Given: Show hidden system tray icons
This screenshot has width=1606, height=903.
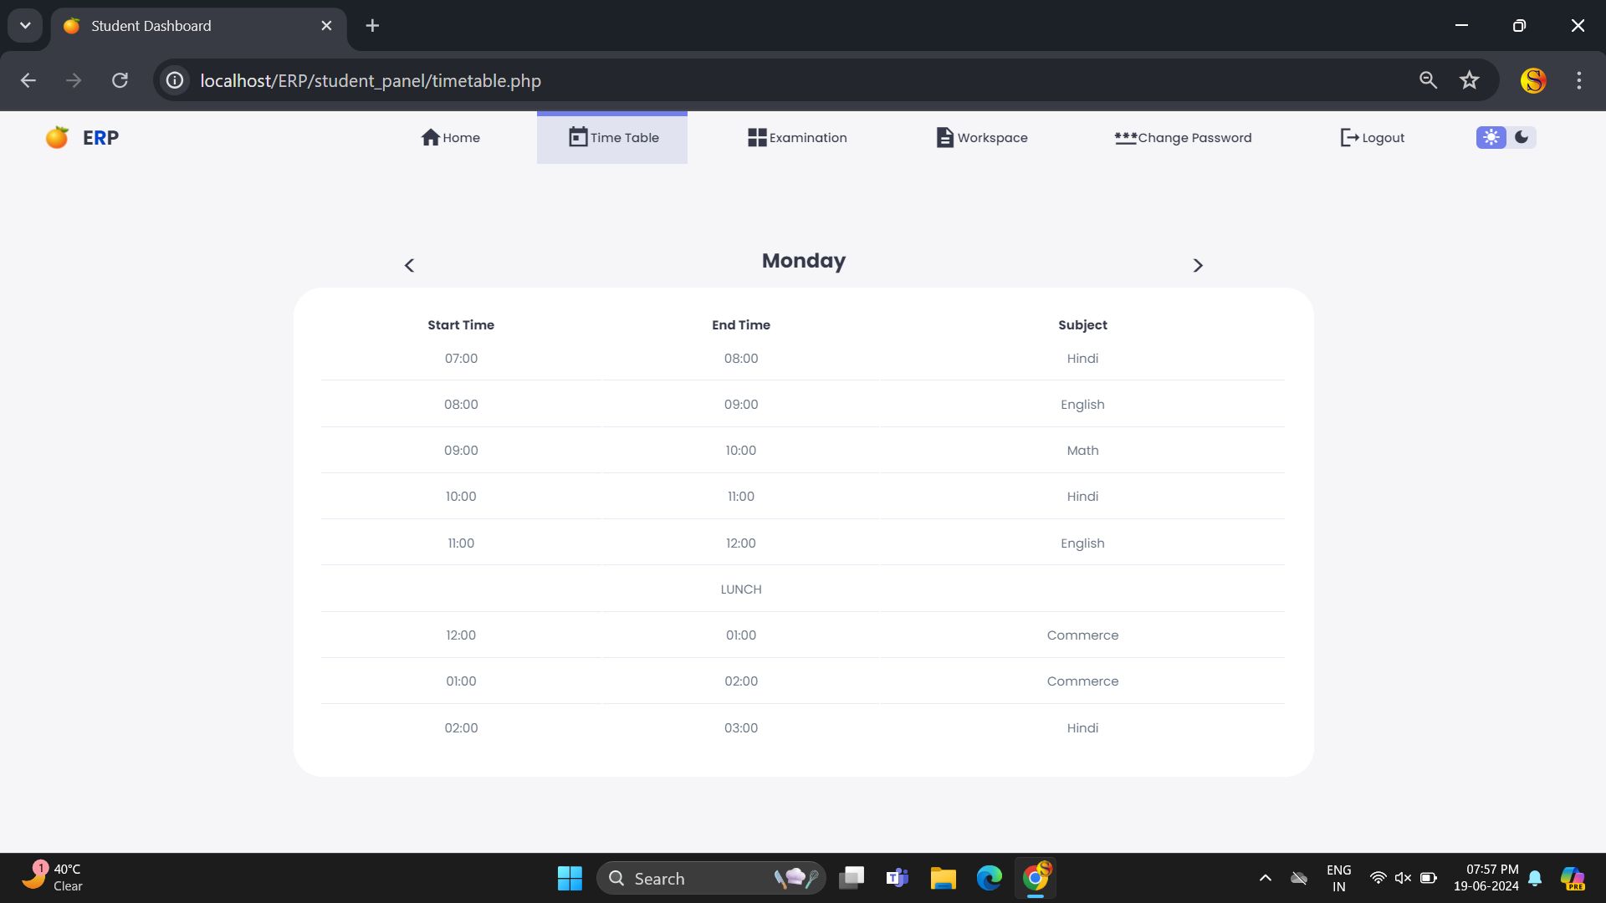Looking at the screenshot, I should [x=1265, y=878].
